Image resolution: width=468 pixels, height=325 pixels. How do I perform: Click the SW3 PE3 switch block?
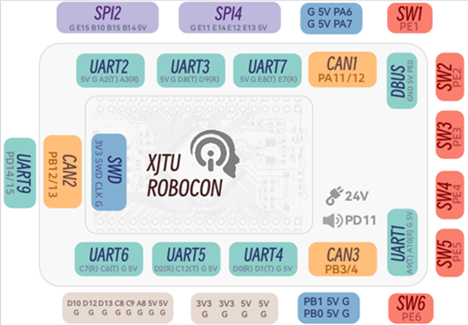(449, 135)
